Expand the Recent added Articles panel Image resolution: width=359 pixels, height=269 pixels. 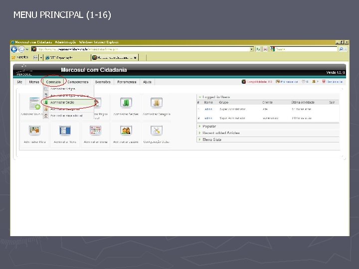(x=200, y=133)
